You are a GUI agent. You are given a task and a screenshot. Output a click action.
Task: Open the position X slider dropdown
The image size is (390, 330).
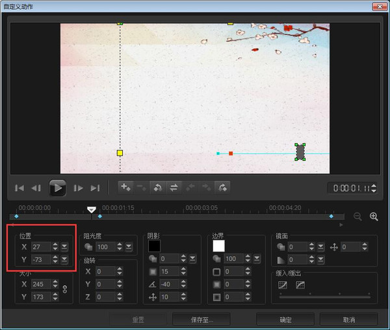[64, 246]
